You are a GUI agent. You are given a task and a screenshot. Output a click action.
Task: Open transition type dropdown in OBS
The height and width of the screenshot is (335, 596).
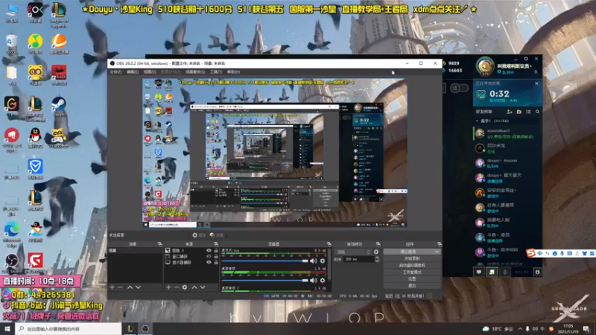point(352,252)
